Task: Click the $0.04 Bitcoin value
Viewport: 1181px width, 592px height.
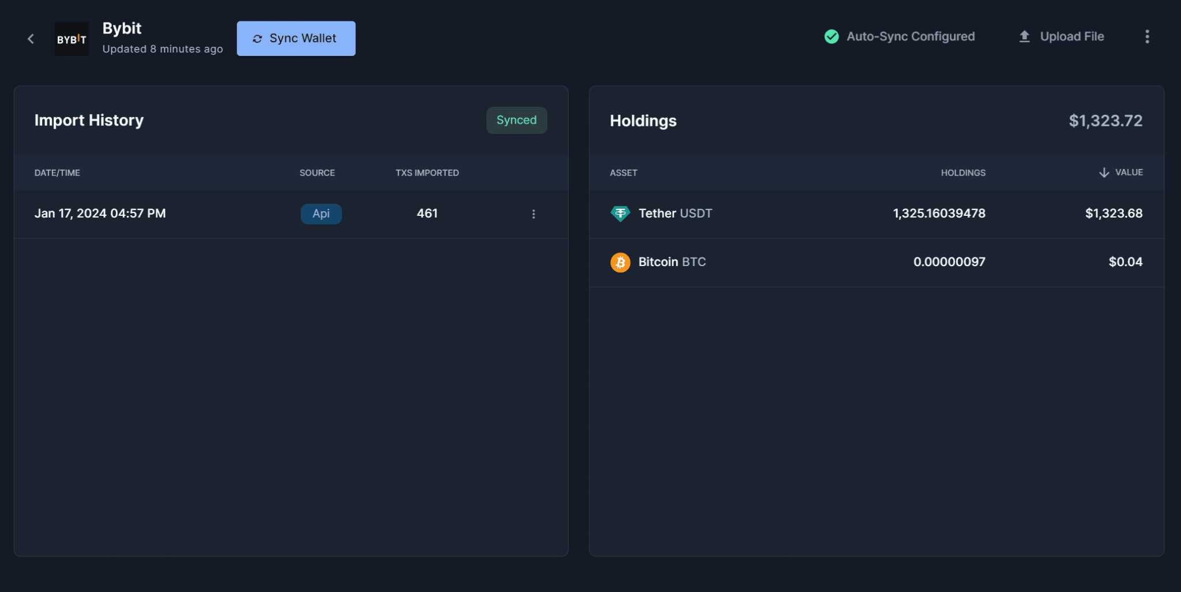Action: 1126,262
